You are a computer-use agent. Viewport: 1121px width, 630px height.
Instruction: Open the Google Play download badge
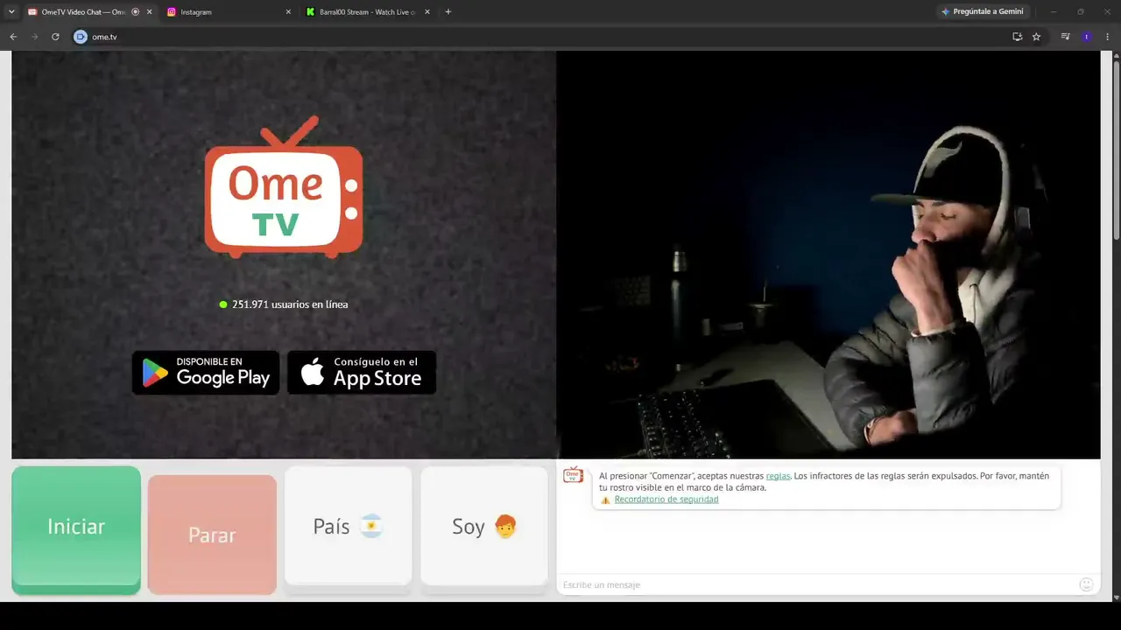click(206, 373)
